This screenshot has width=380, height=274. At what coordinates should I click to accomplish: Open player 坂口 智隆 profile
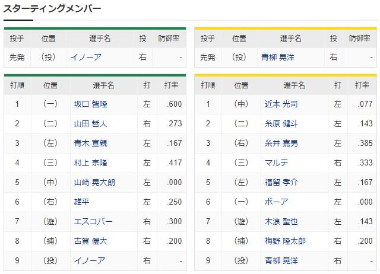91,104
